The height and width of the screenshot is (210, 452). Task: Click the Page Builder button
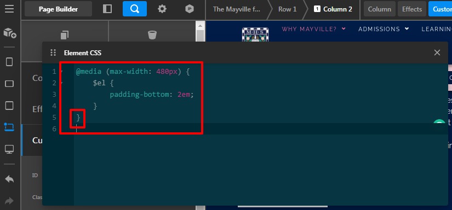[x=58, y=9]
